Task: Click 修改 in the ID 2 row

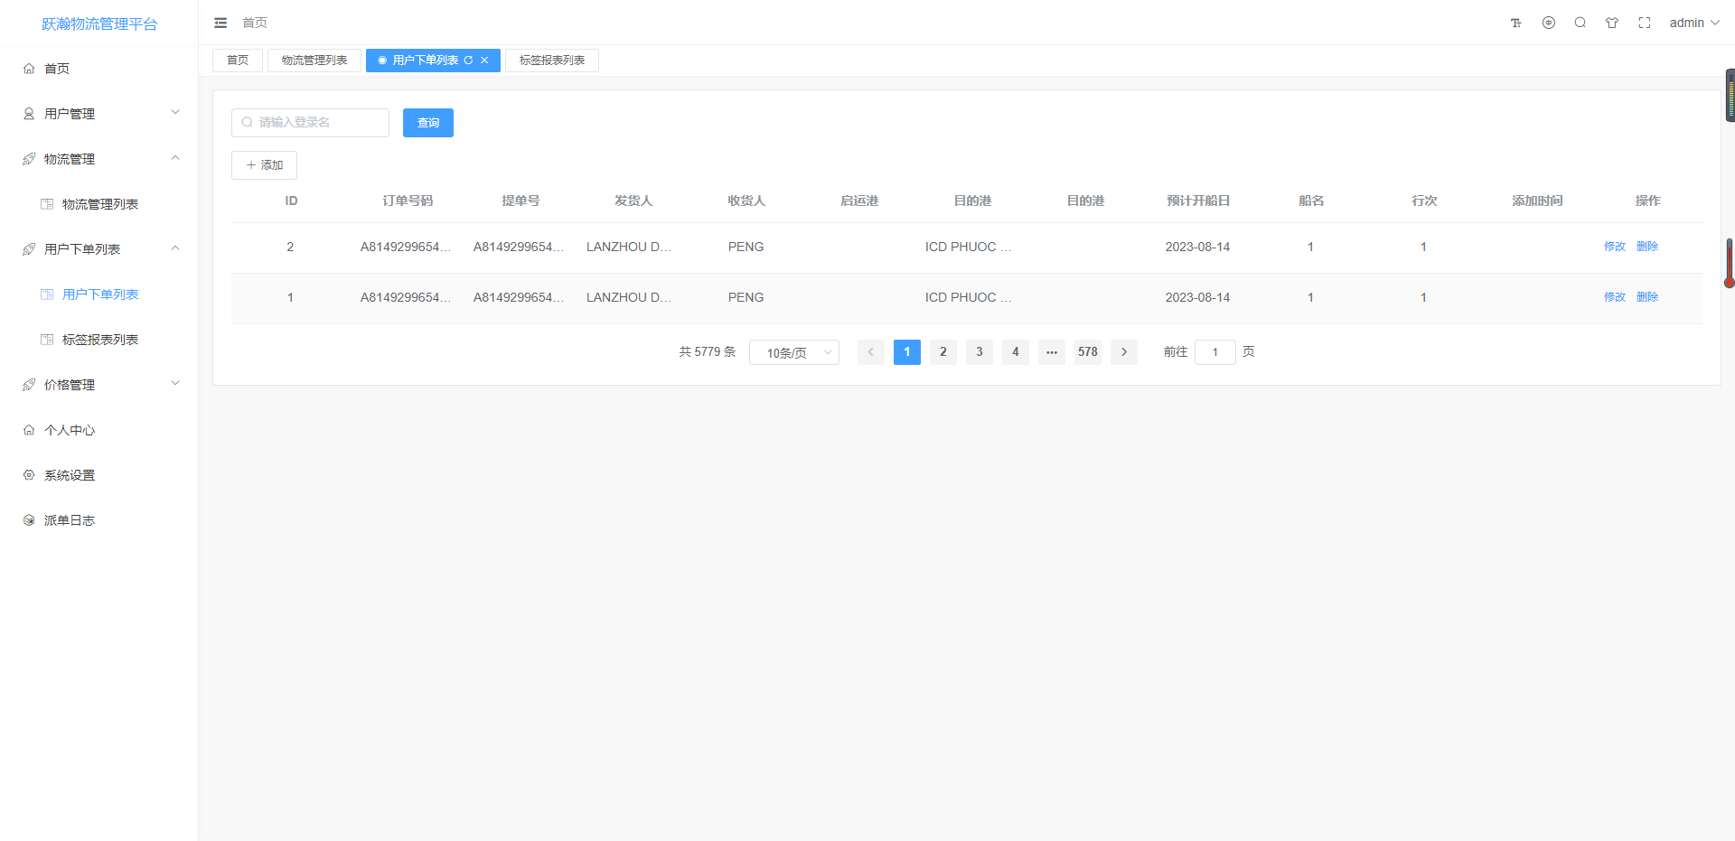Action: [1615, 247]
